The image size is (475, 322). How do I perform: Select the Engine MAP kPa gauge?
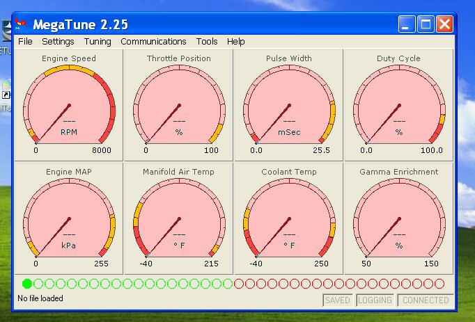point(69,218)
